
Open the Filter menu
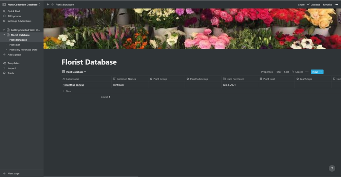coord(278,72)
